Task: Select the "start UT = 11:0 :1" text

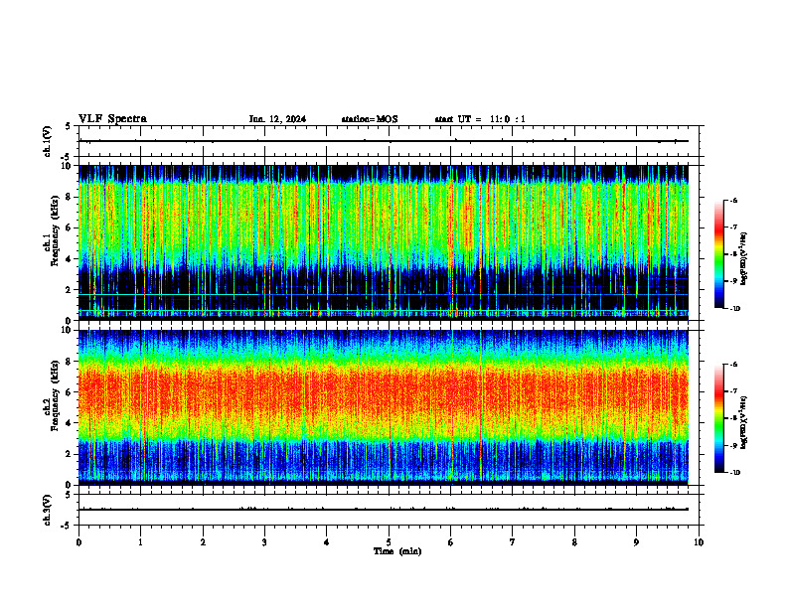Action: click(x=480, y=119)
